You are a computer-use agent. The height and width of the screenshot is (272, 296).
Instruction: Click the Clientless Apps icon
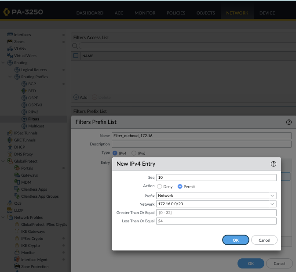click(x=17, y=189)
